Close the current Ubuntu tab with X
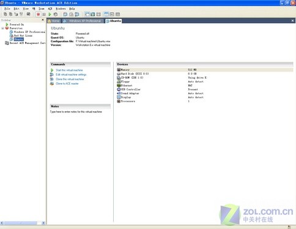The width and height of the screenshot is (296, 229). point(292,21)
